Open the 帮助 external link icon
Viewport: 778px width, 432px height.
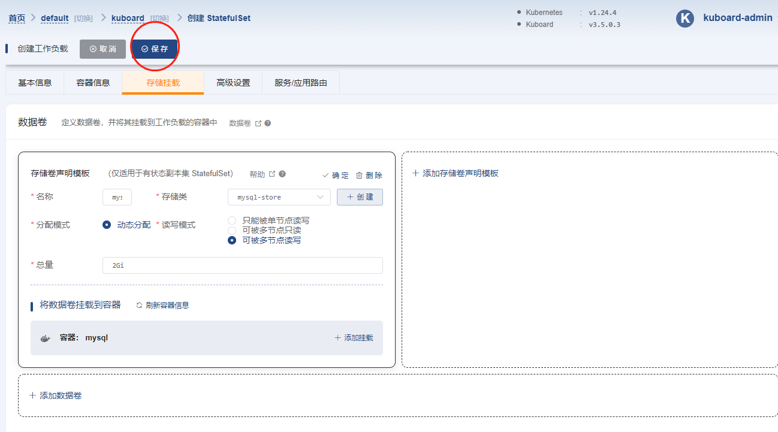point(272,174)
